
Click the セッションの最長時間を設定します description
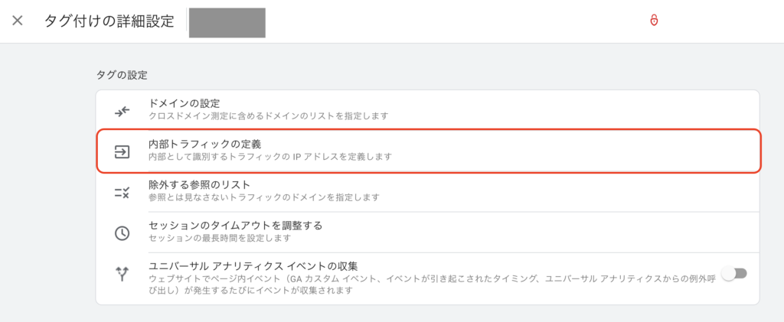pos(220,238)
